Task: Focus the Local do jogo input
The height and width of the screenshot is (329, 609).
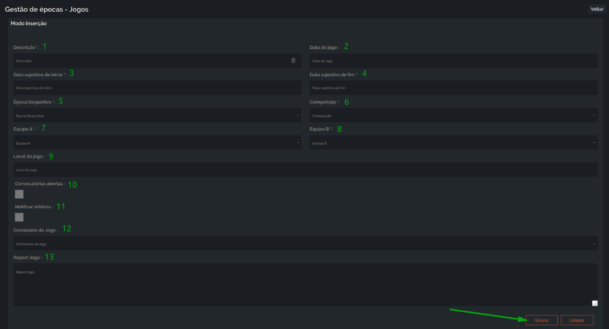Action: coord(305,169)
